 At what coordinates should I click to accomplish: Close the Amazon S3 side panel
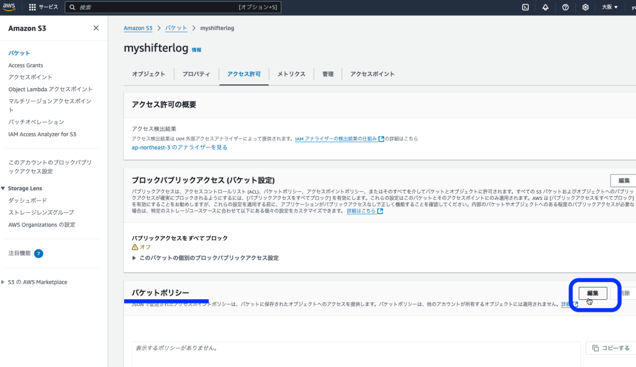click(96, 28)
